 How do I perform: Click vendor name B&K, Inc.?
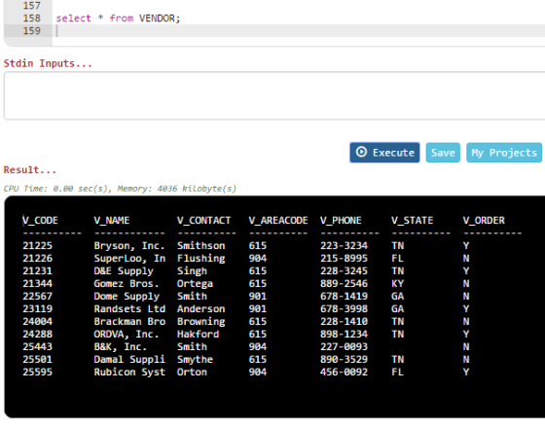point(121,347)
